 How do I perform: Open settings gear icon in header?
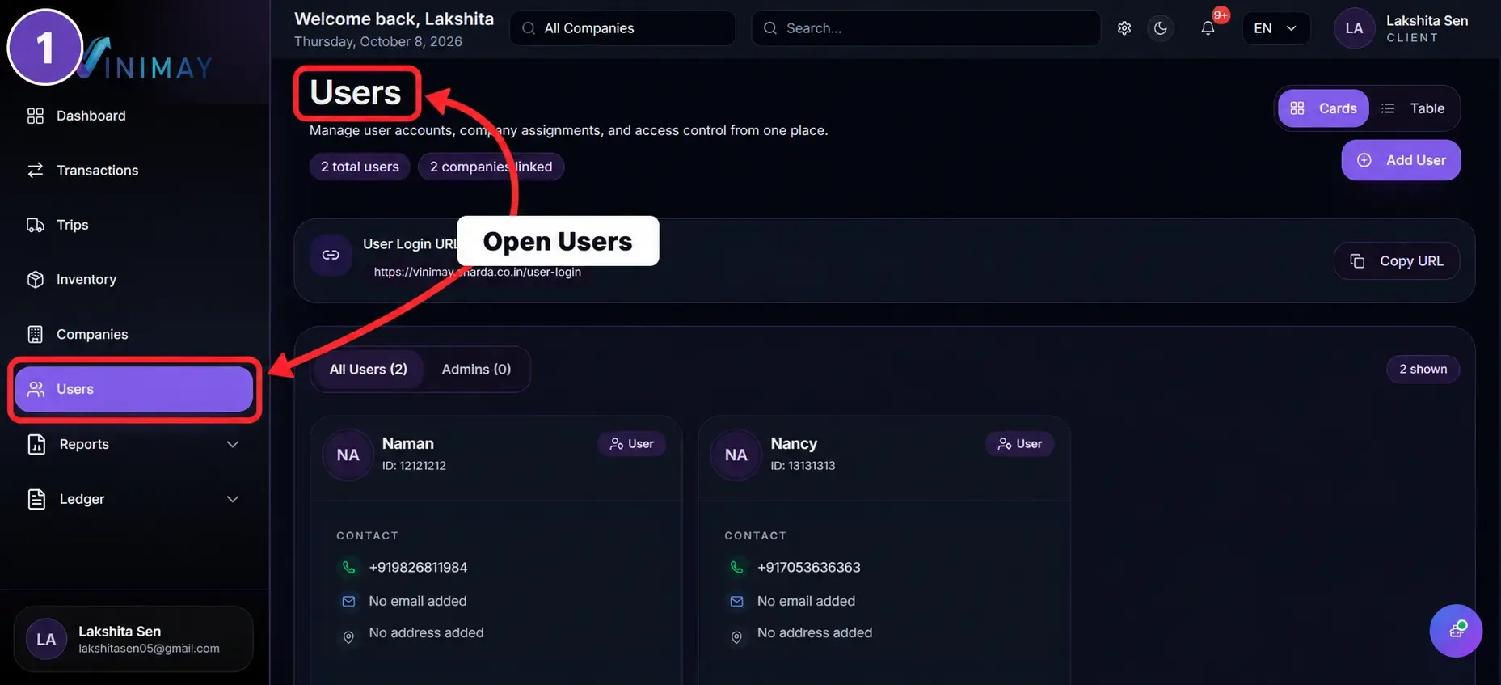click(1124, 28)
